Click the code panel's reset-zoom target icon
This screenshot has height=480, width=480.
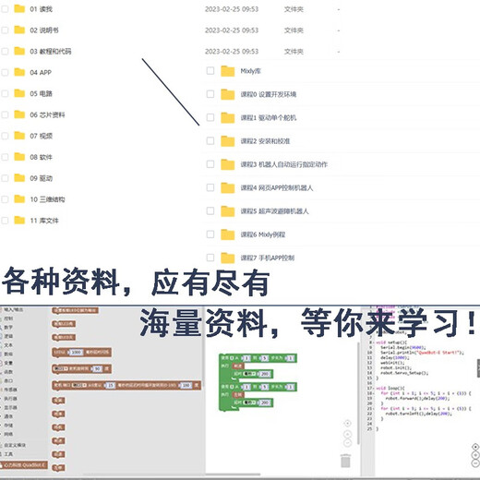pyautogui.click(x=475, y=447)
